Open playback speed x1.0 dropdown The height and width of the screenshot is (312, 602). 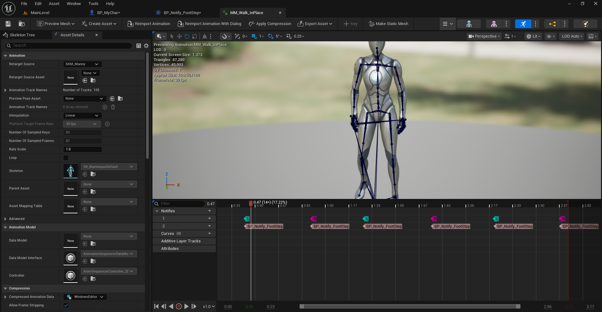click(x=209, y=307)
